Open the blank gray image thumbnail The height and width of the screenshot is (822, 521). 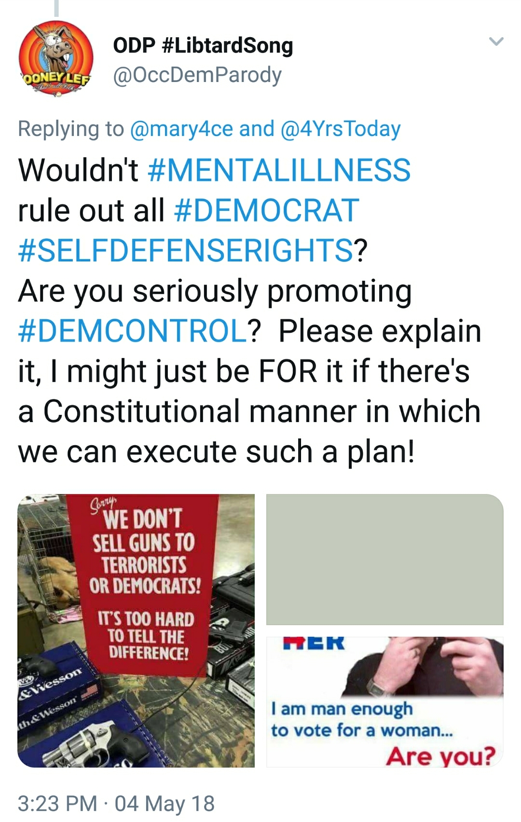tap(385, 560)
